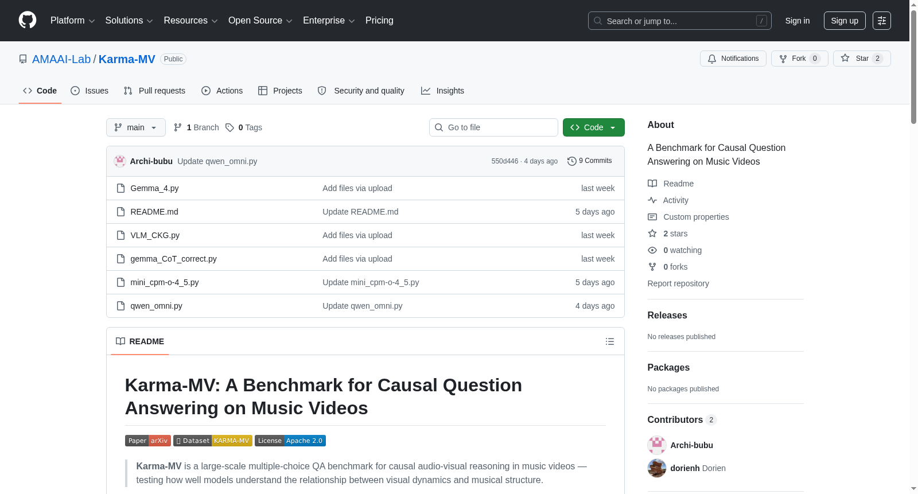Switch to the Actions tab
The image size is (918, 494).
[222, 91]
